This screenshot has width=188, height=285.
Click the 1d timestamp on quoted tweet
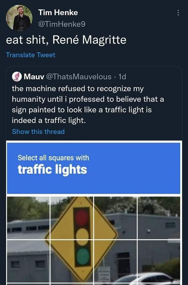[x=122, y=77]
